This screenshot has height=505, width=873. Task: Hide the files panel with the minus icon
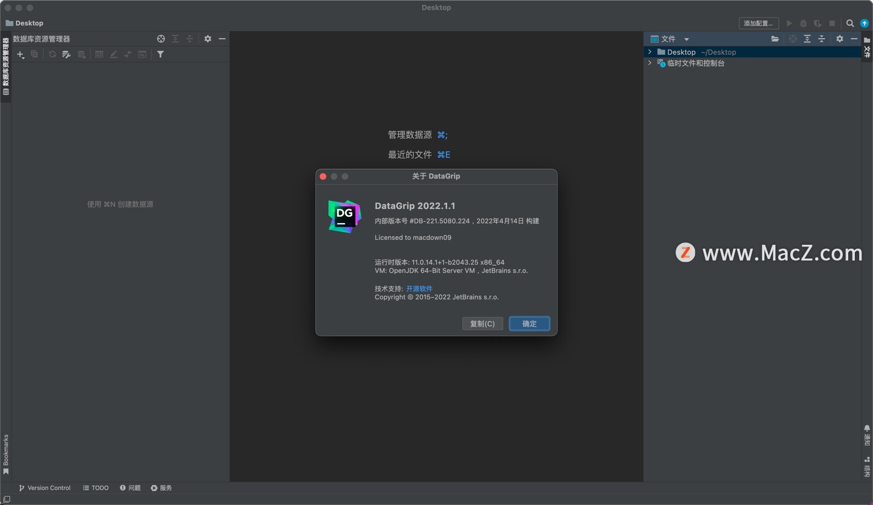pyautogui.click(x=854, y=39)
